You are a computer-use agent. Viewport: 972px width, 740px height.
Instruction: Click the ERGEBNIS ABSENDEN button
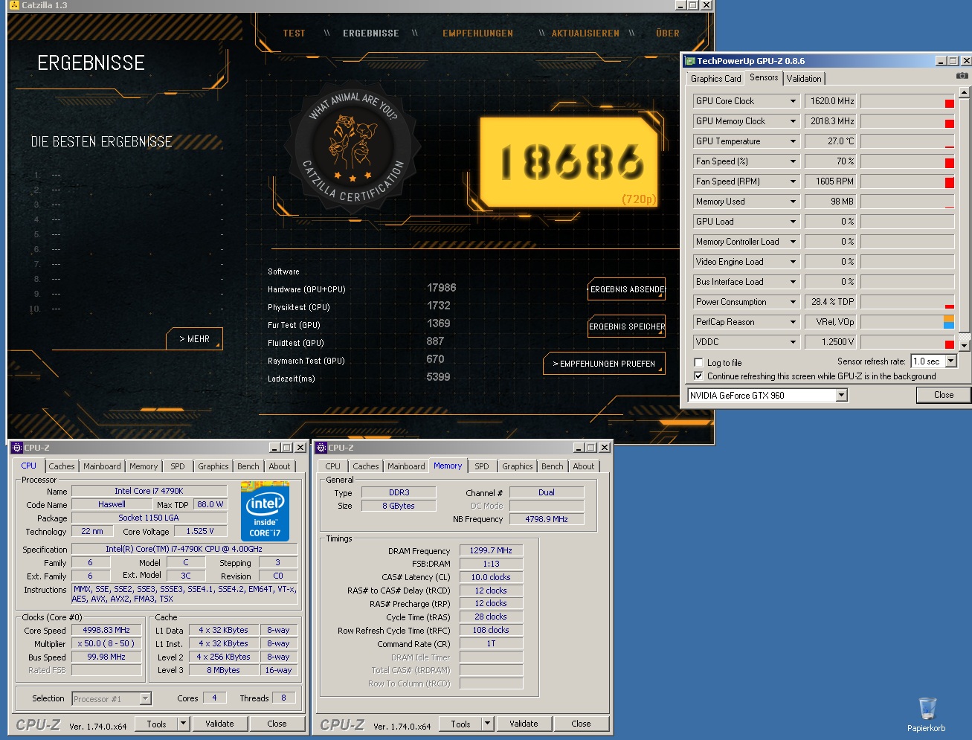627,289
